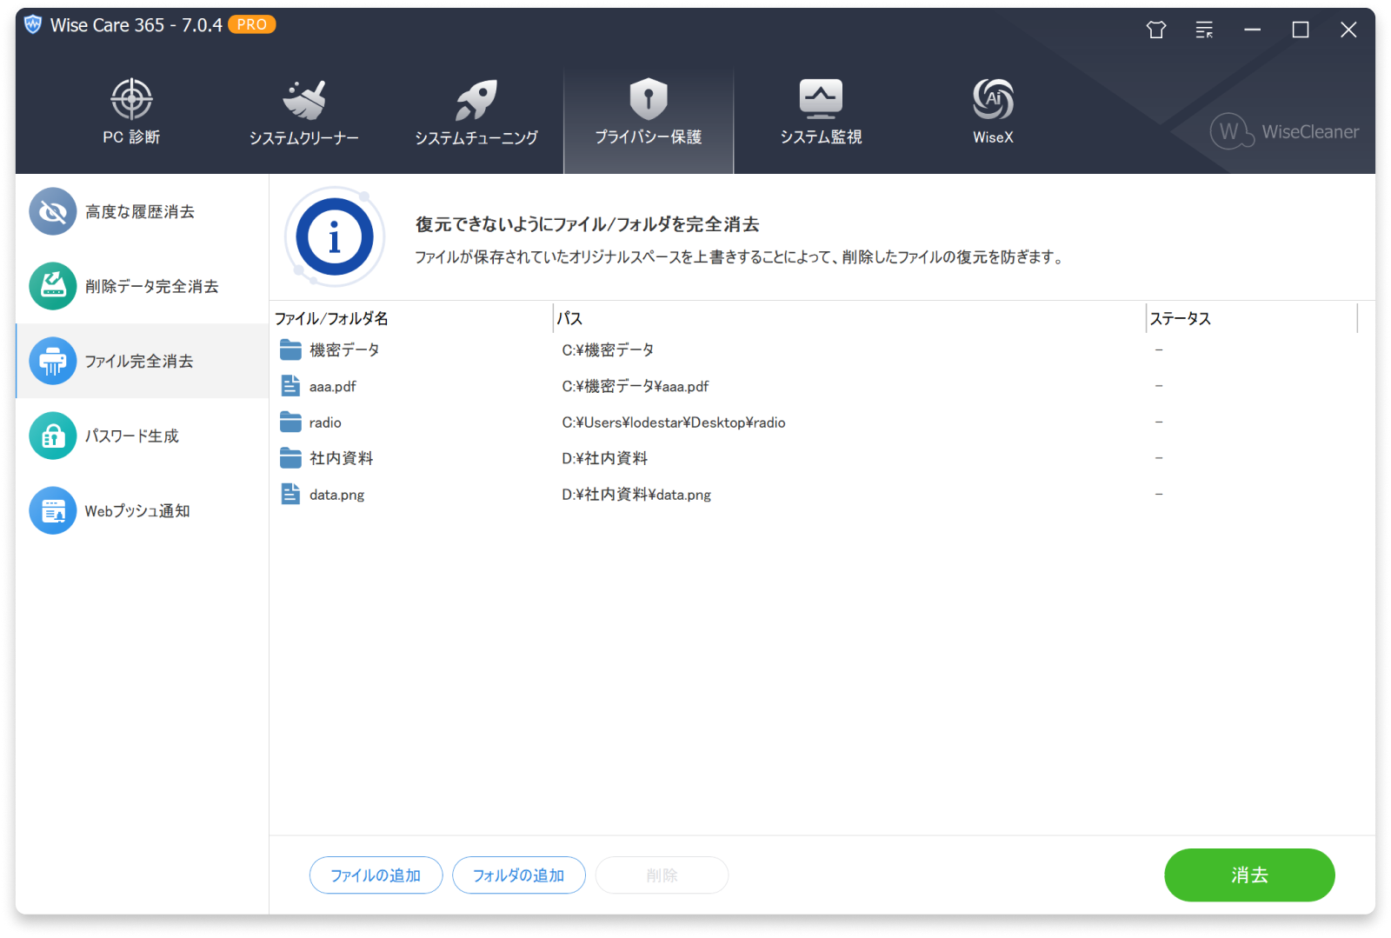1391x938 pixels.
Task: Open the skin/theme shirt icon
Action: [x=1155, y=29]
